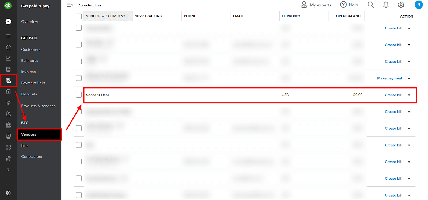The height and width of the screenshot is (200, 428).
Task: Click the EMAIL column header
Action: tap(238, 16)
